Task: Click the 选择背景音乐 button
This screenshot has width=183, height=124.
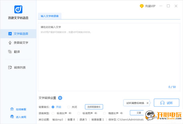Action: (x=94, y=107)
